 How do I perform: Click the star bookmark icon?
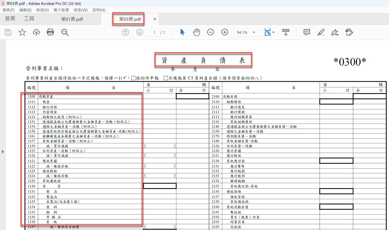point(22,32)
